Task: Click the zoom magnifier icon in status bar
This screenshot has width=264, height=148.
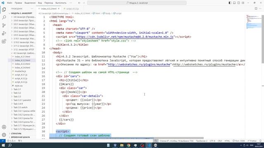Action: (156, 141)
